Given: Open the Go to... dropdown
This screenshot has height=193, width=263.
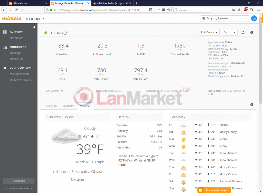Looking at the screenshot, I should coord(229,33).
